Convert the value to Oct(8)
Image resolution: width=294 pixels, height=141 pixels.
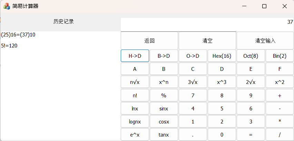tap(251, 56)
